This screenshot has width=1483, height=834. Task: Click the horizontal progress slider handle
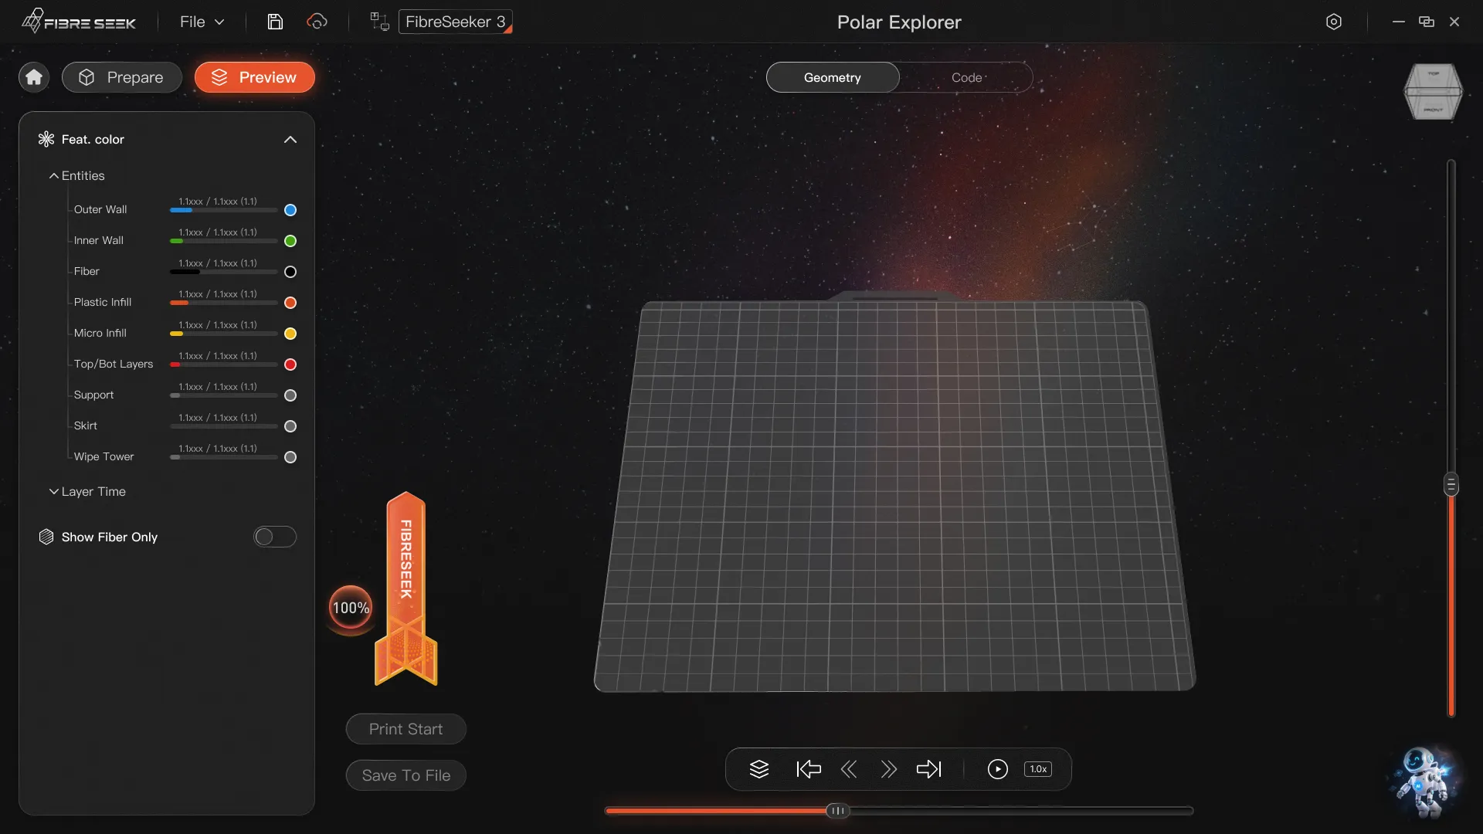[837, 811]
